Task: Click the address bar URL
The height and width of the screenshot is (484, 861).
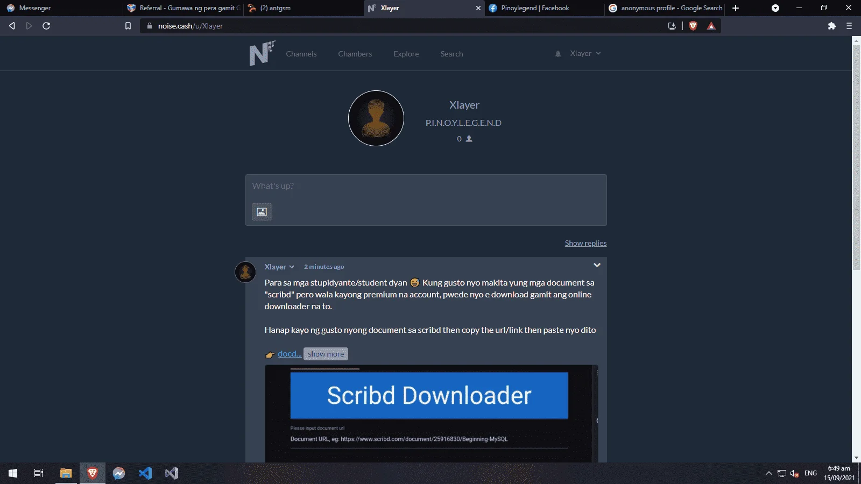Action: coord(190,26)
